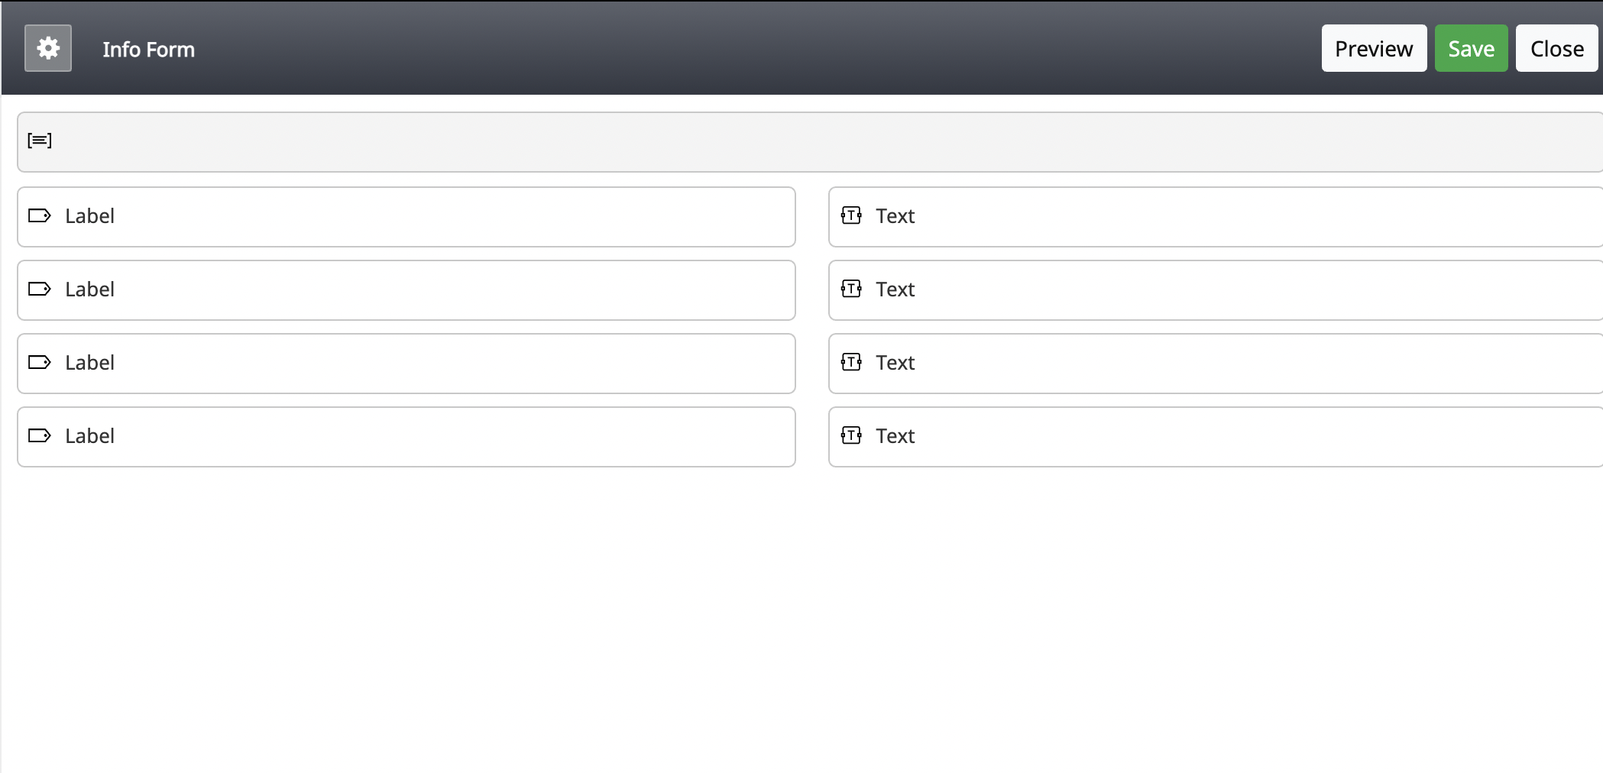Click the third Text field icon
The image size is (1603, 773).
click(x=851, y=362)
